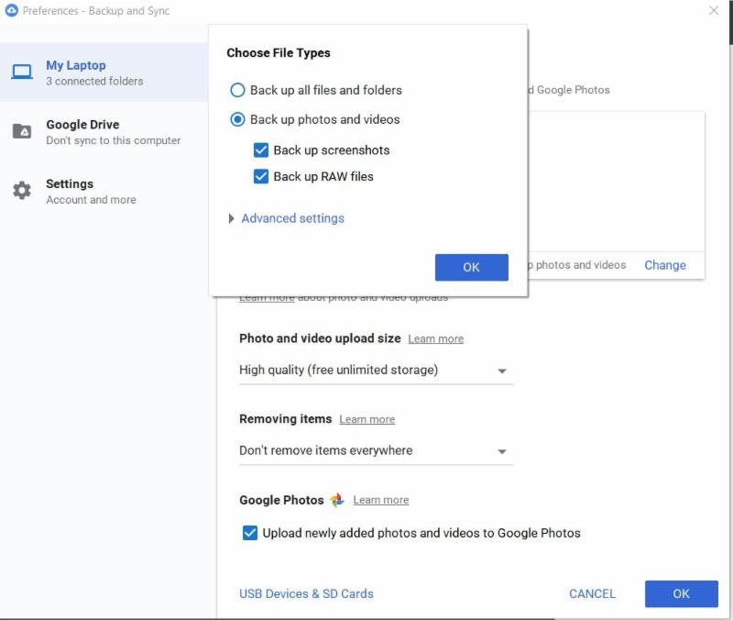733x620 pixels.
Task: Click CANCEL at the bottom of preferences
Action: click(x=592, y=593)
